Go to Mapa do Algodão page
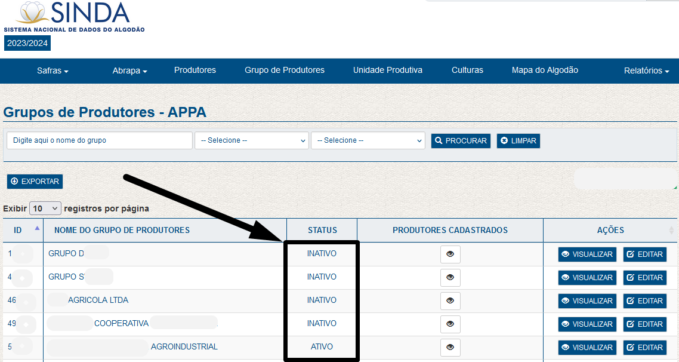This screenshot has height=362, width=679. tap(545, 70)
